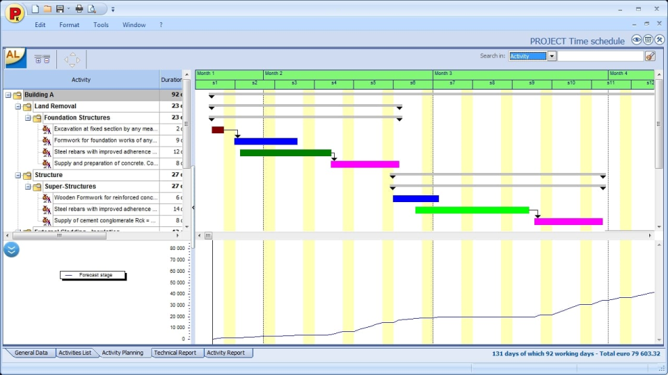The image size is (668, 375).
Task: Open a file with the folder icon
Action: coord(47,8)
